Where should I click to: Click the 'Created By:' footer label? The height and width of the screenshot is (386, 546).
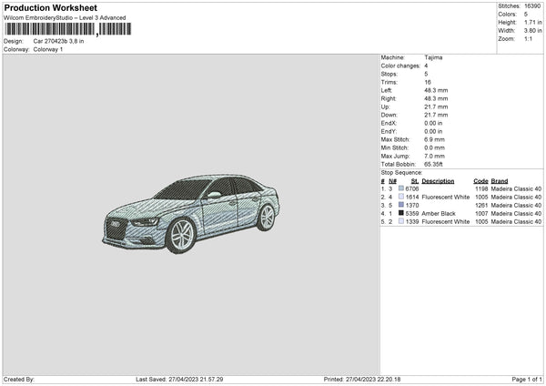point(19,379)
